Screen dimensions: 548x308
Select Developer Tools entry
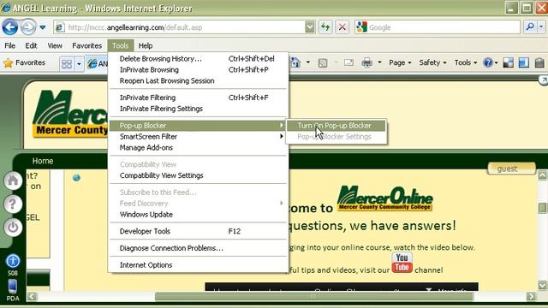point(199,231)
